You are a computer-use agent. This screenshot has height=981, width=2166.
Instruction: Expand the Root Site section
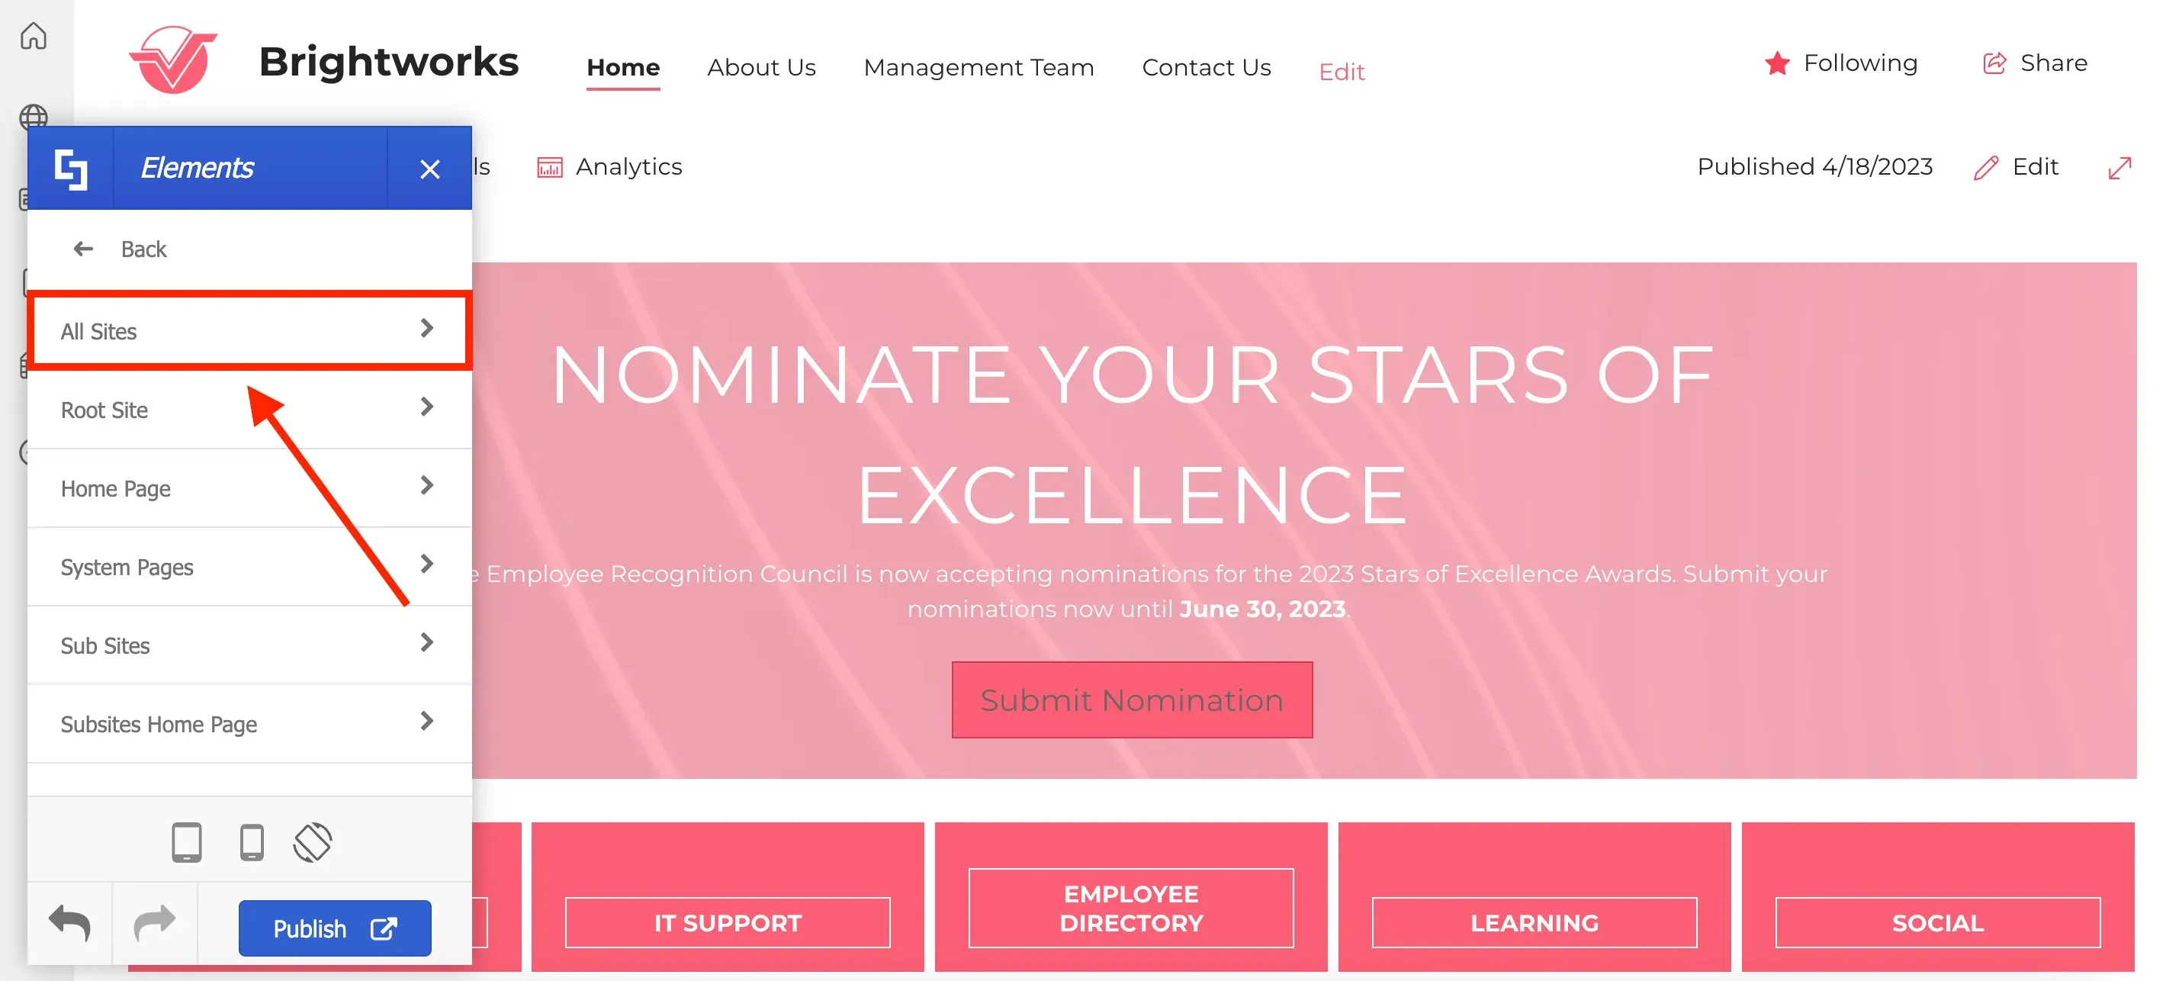coord(249,410)
